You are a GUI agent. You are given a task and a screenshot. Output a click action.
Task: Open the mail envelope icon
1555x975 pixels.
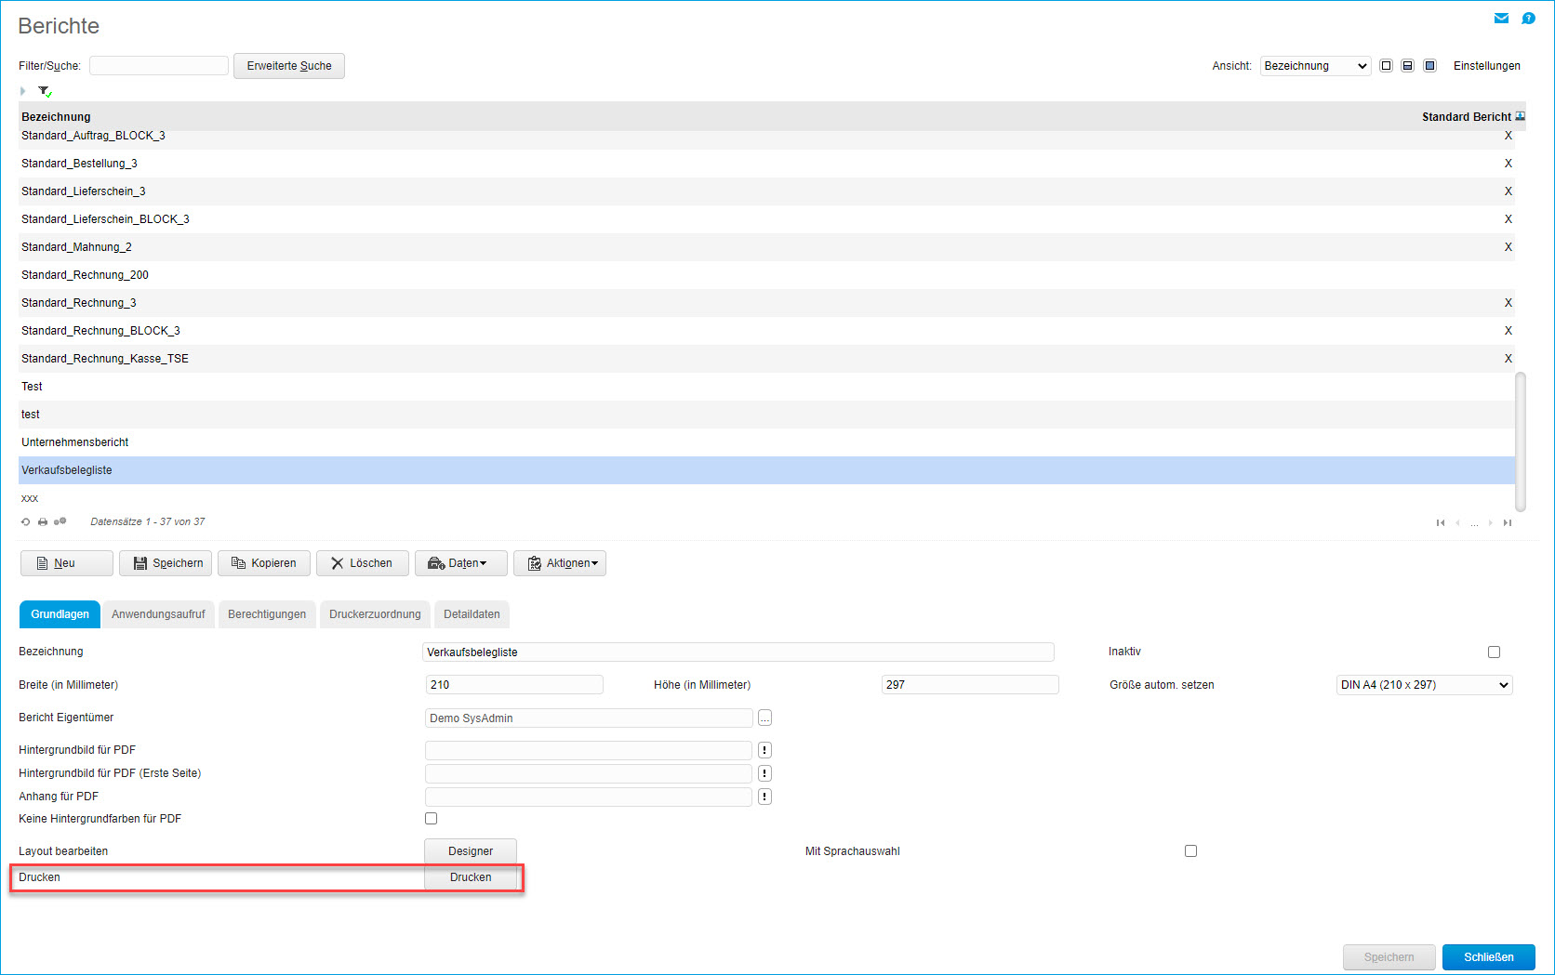pyautogui.click(x=1501, y=19)
